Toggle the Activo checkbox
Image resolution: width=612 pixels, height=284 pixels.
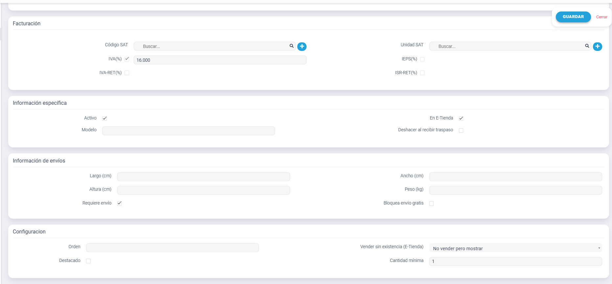[x=104, y=118]
